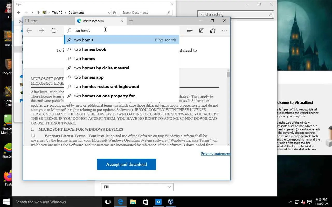Expand previous locations in Open dialog address bar
Screen dimensions: 332x207
(109, 12)
